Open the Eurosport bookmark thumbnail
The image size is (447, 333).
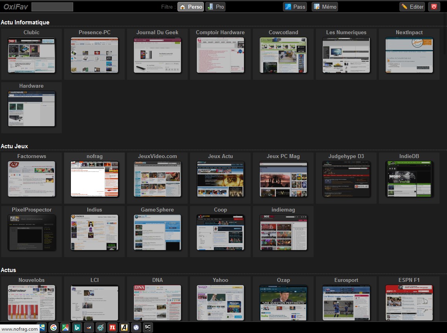[x=346, y=303]
